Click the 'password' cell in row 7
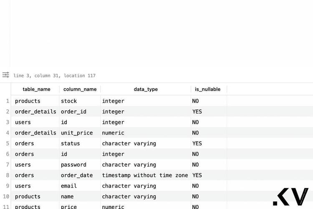 73,165
